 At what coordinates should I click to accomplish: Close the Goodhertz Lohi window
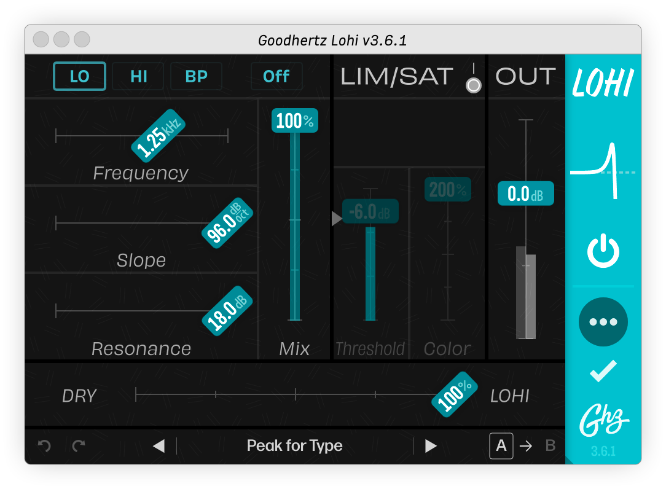click(x=41, y=39)
